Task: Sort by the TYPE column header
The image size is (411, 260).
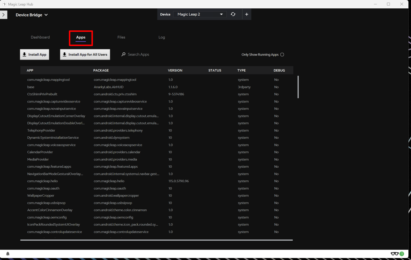Action: coord(241,70)
